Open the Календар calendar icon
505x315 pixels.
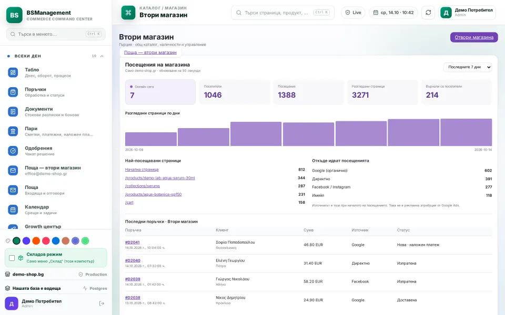point(13,209)
